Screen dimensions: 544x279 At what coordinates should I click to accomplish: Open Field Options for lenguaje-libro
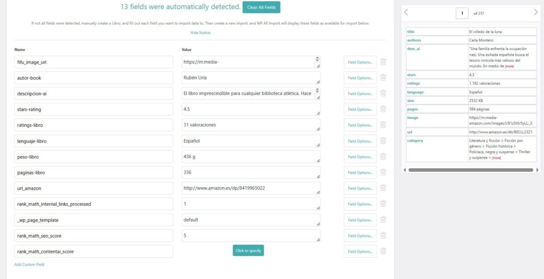point(360,141)
